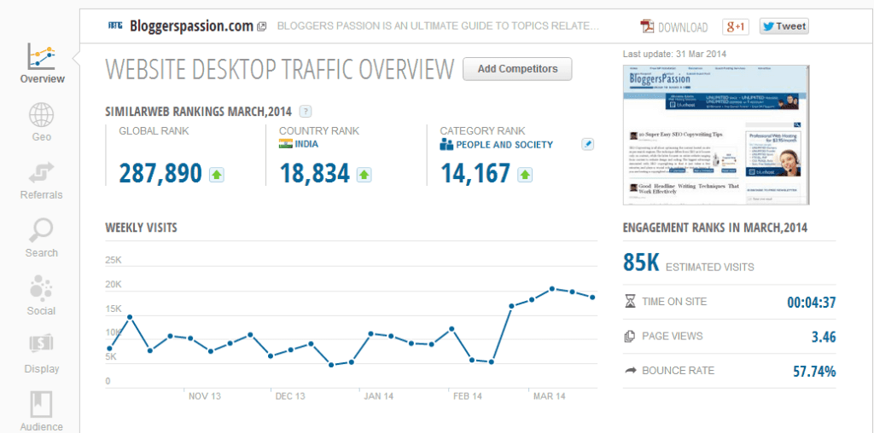Click the Add Competitors button
Viewport: 874px width, 433px height.
(x=517, y=69)
